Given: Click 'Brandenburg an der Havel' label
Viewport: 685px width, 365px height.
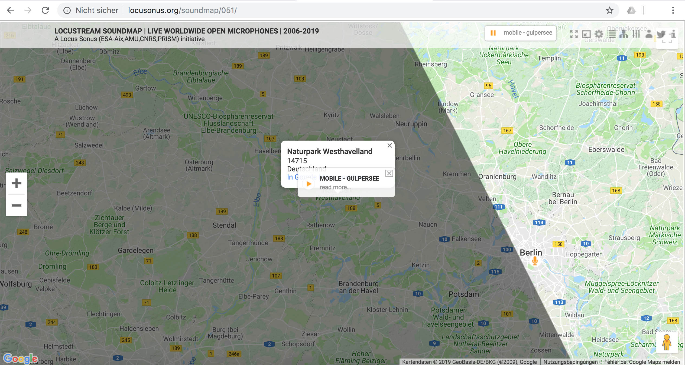Looking at the screenshot, I should (359, 287).
